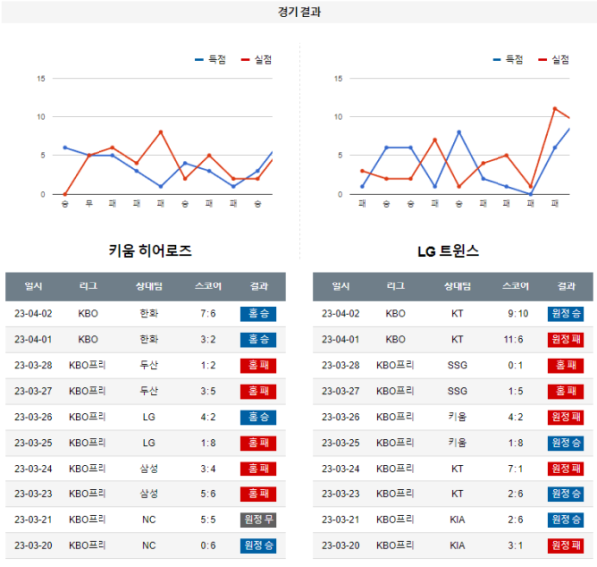The image size is (597, 567).
Task: Click 홈 승 badge in Kiwoom 23-04-01 row
Action: [258, 340]
